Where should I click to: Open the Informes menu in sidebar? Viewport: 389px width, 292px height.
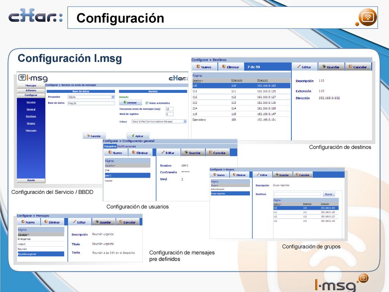click(x=31, y=90)
